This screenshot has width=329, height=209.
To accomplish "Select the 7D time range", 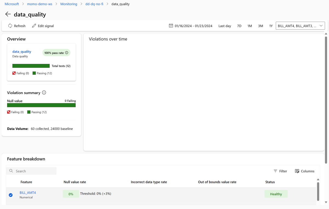I will pos(239,26).
